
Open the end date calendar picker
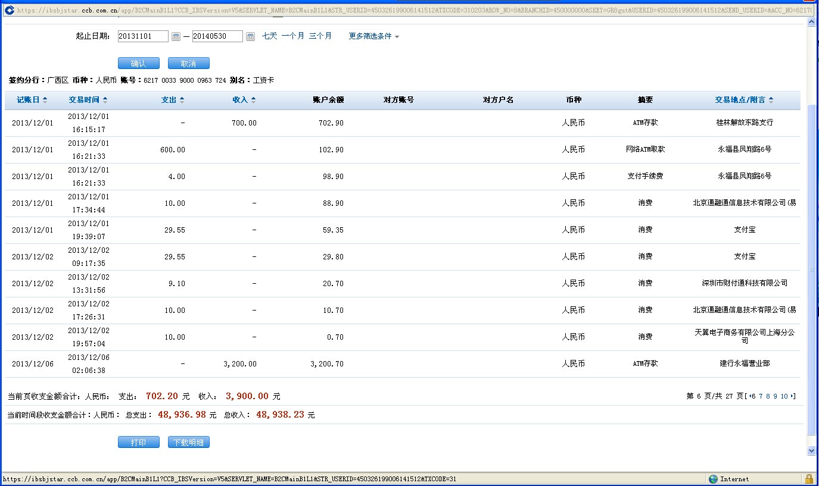click(250, 37)
